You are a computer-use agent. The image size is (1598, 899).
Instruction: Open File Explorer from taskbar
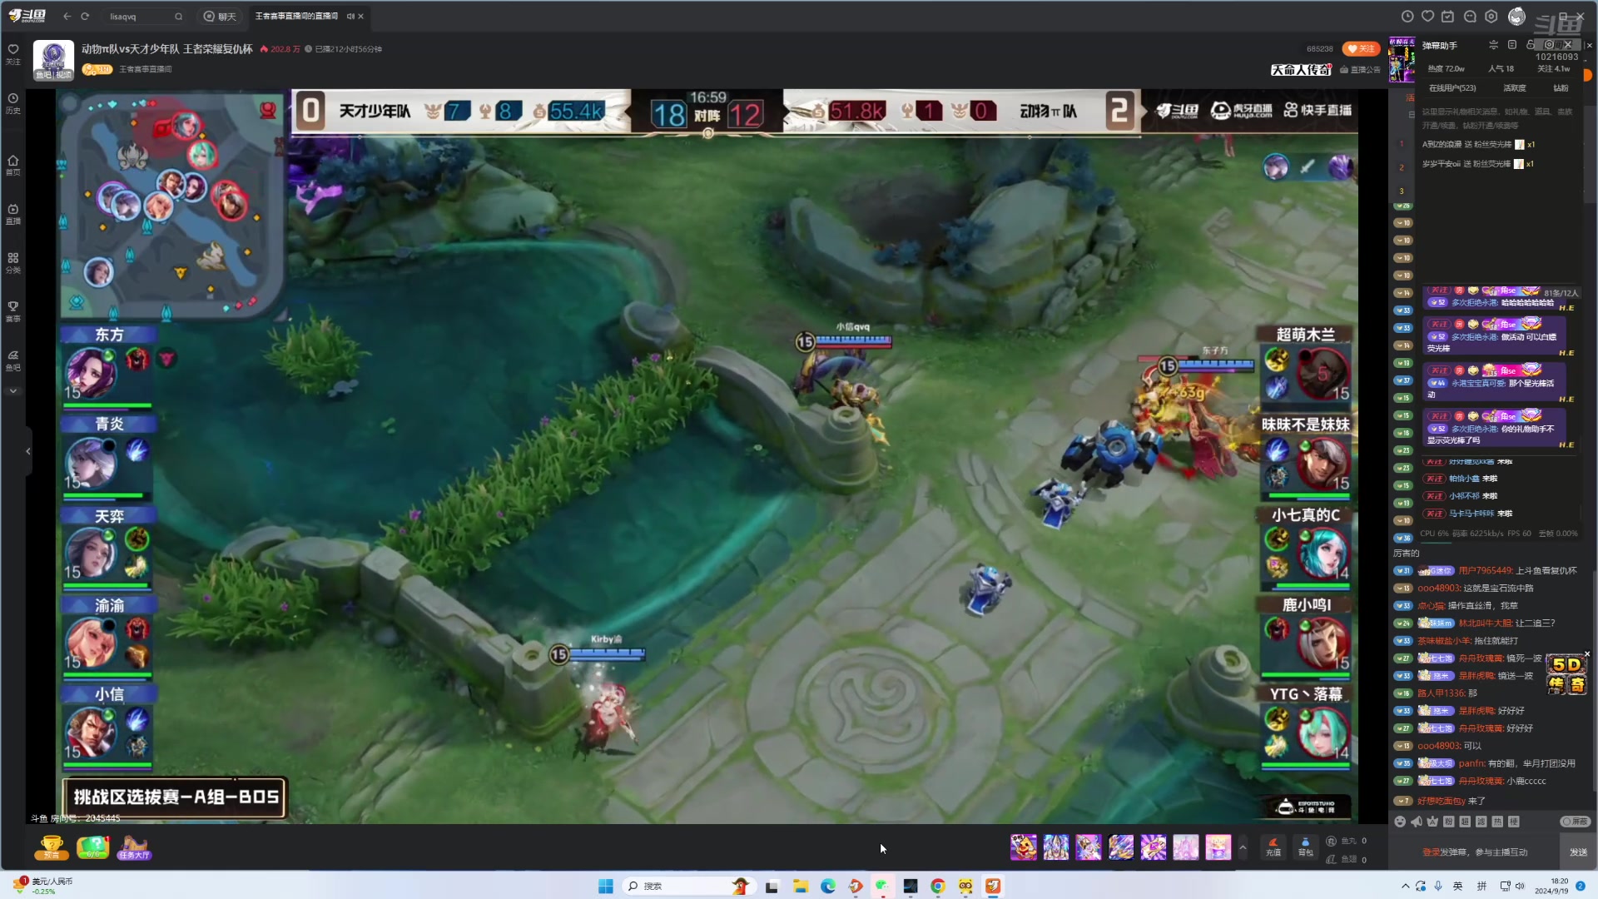801,886
